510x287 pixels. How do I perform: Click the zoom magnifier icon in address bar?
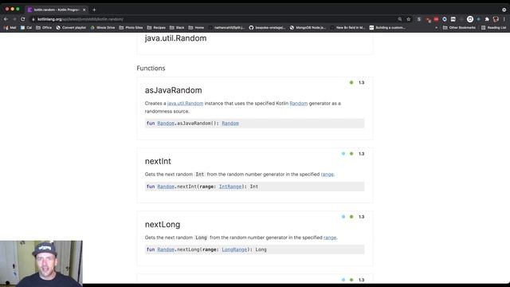point(400,19)
